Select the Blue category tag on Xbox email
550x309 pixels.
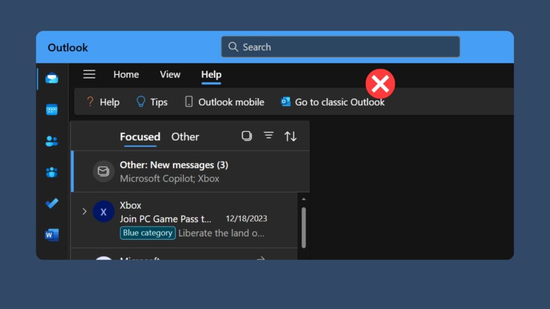click(147, 233)
